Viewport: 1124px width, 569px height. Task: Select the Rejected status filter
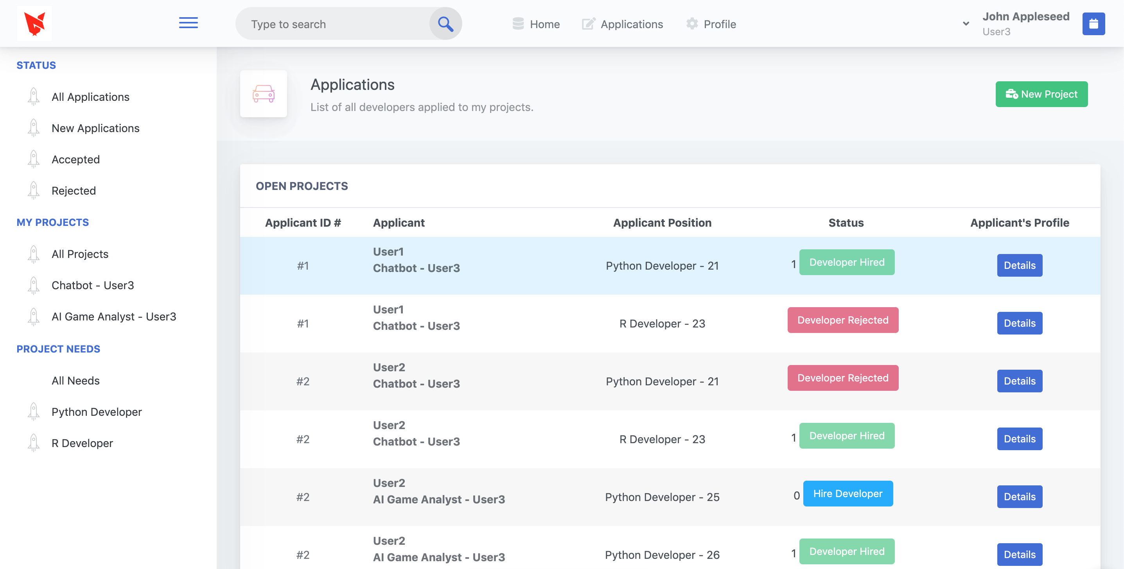point(73,191)
